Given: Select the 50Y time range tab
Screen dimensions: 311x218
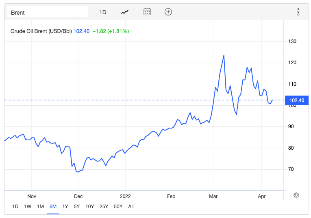Looking at the screenshot, I should pyautogui.click(x=118, y=207).
